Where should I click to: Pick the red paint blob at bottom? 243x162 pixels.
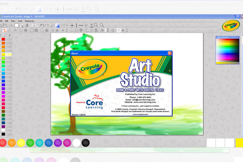coord(3,143)
